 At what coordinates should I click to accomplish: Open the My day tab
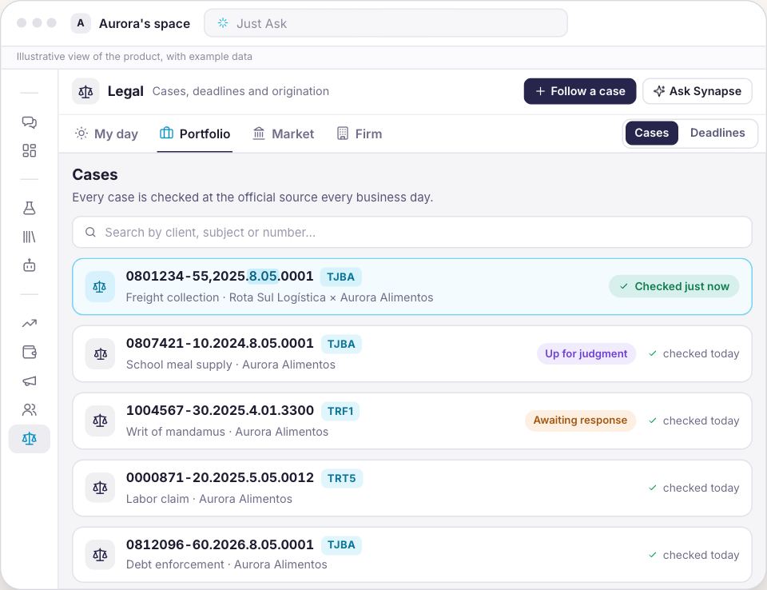click(106, 134)
